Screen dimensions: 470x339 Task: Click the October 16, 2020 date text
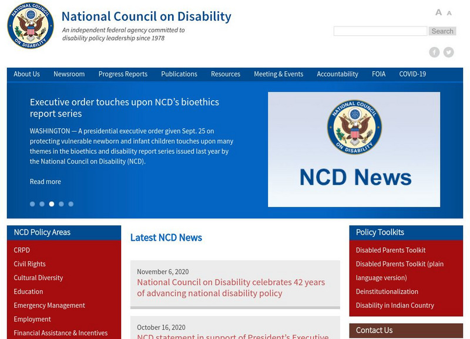161,327
